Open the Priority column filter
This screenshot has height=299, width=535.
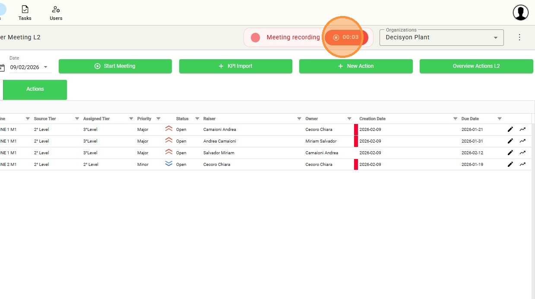tap(158, 119)
